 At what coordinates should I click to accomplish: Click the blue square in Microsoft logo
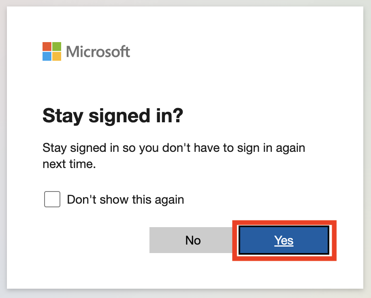(x=47, y=56)
